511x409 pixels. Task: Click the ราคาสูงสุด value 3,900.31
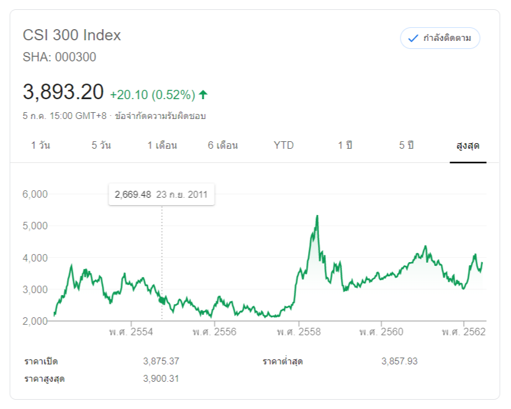click(161, 379)
